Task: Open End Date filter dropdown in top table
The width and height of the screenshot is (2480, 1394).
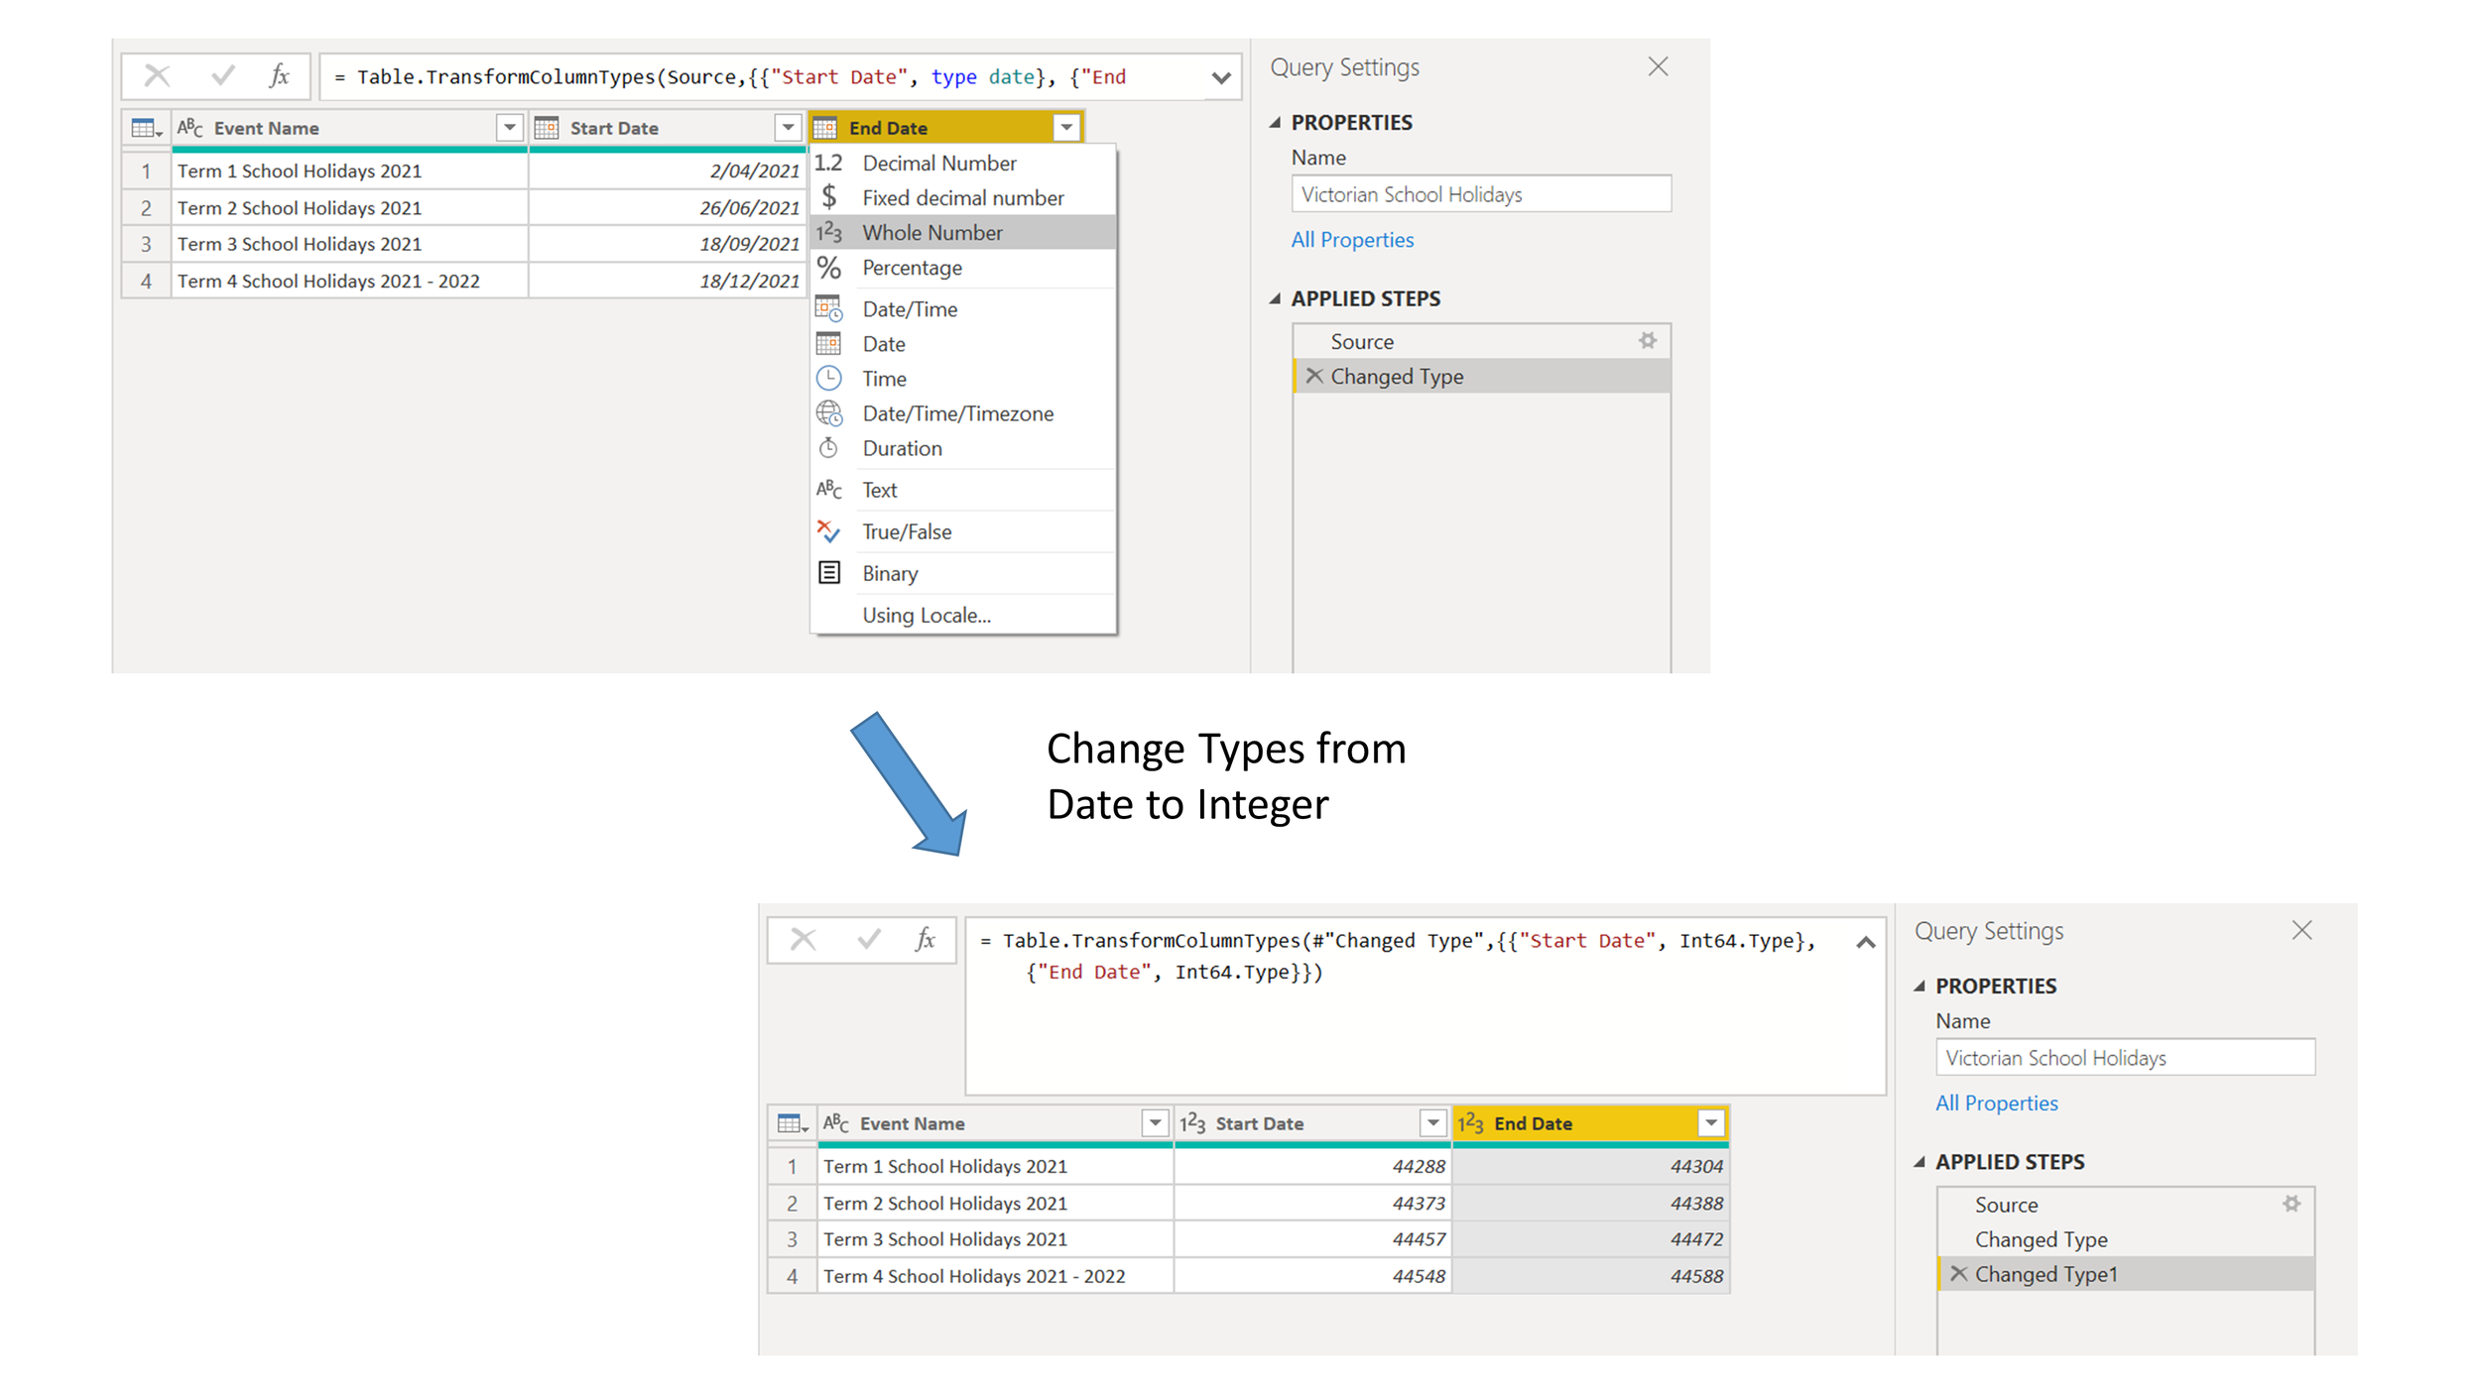Action: tap(1066, 128)
